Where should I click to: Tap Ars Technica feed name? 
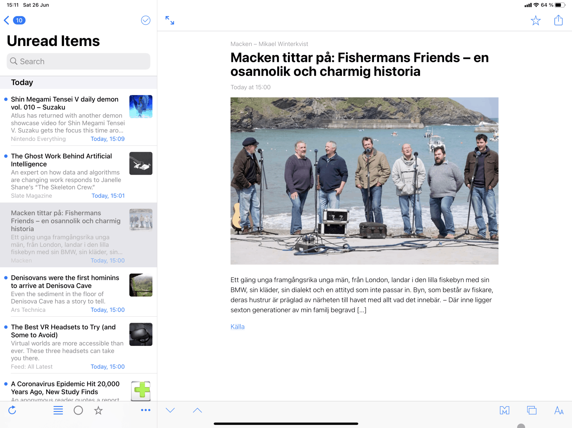pyautogui.click(x=28, y=310)
